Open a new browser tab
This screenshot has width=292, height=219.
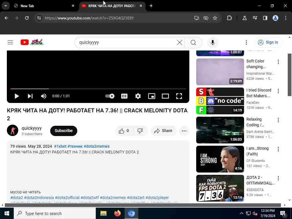[x=151, y=6]
